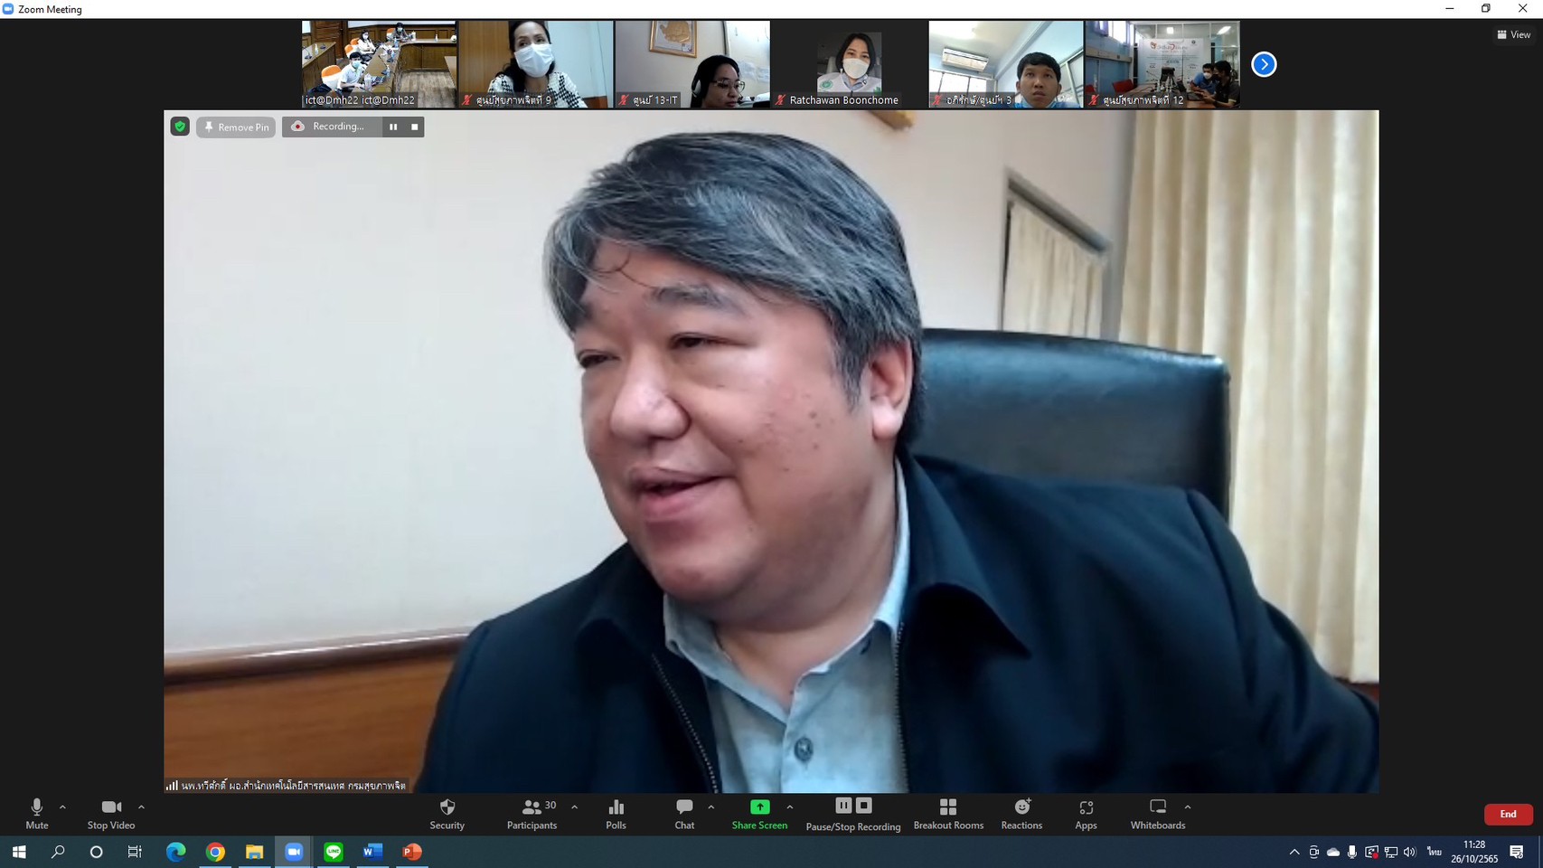The height and width of the screenshot is (868, 1543).
Task: Expand audio options arrow beside Mute
Action: coord(62,807)
